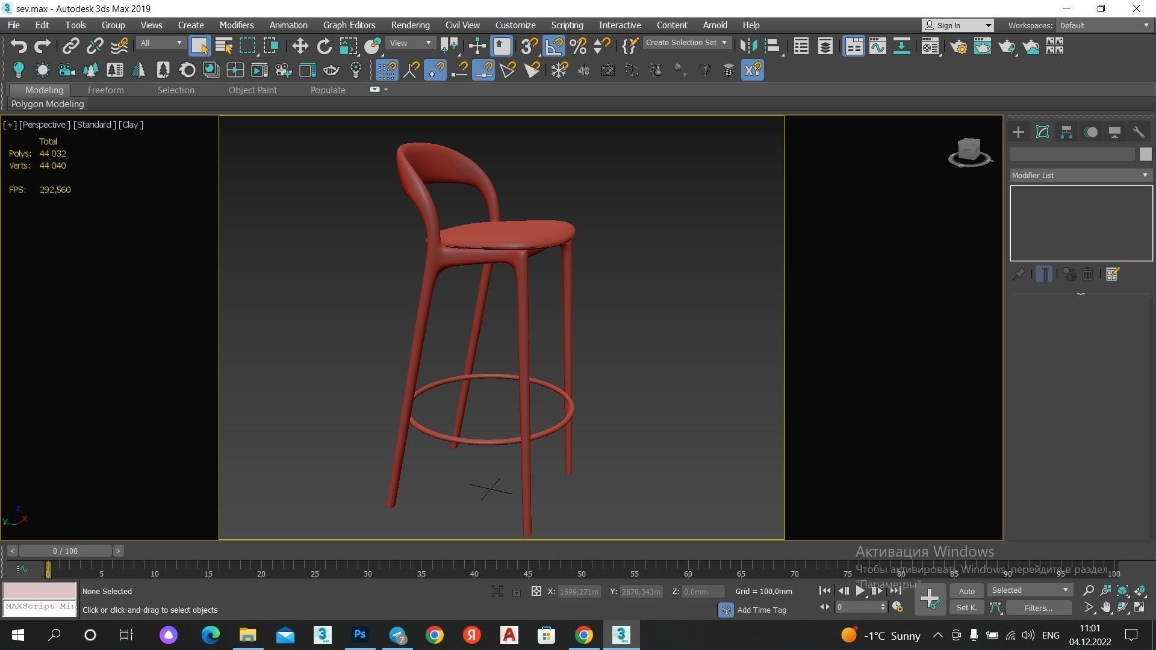
Task: Toggle Percent Snap
Action: click(578, 46)
